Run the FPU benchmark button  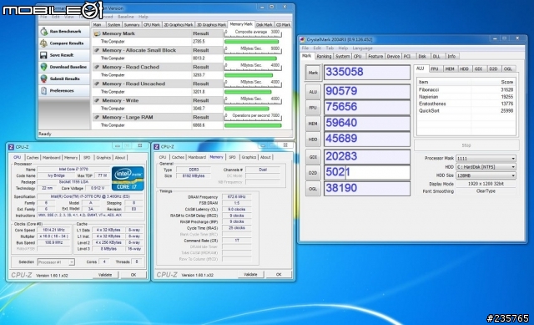point(313,108)
